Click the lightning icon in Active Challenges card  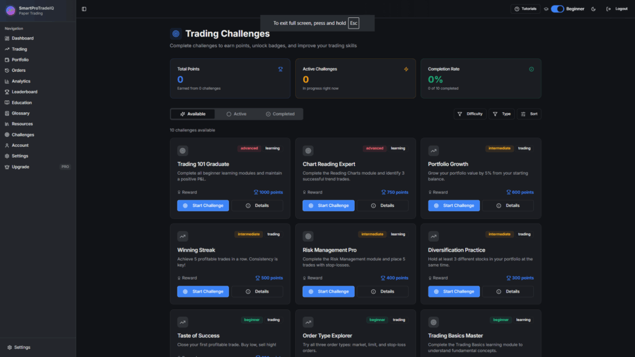pos(406,69)
